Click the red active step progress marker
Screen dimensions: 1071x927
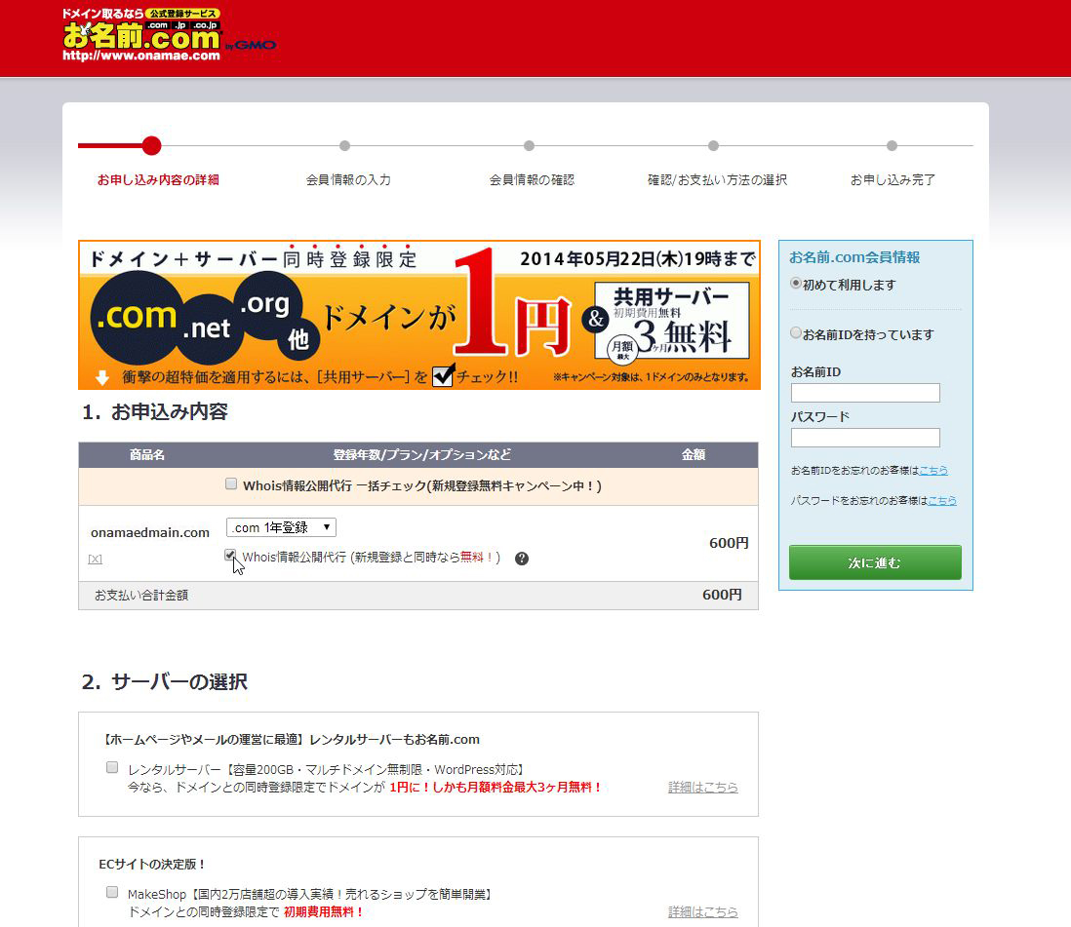[x=151, y=145]
